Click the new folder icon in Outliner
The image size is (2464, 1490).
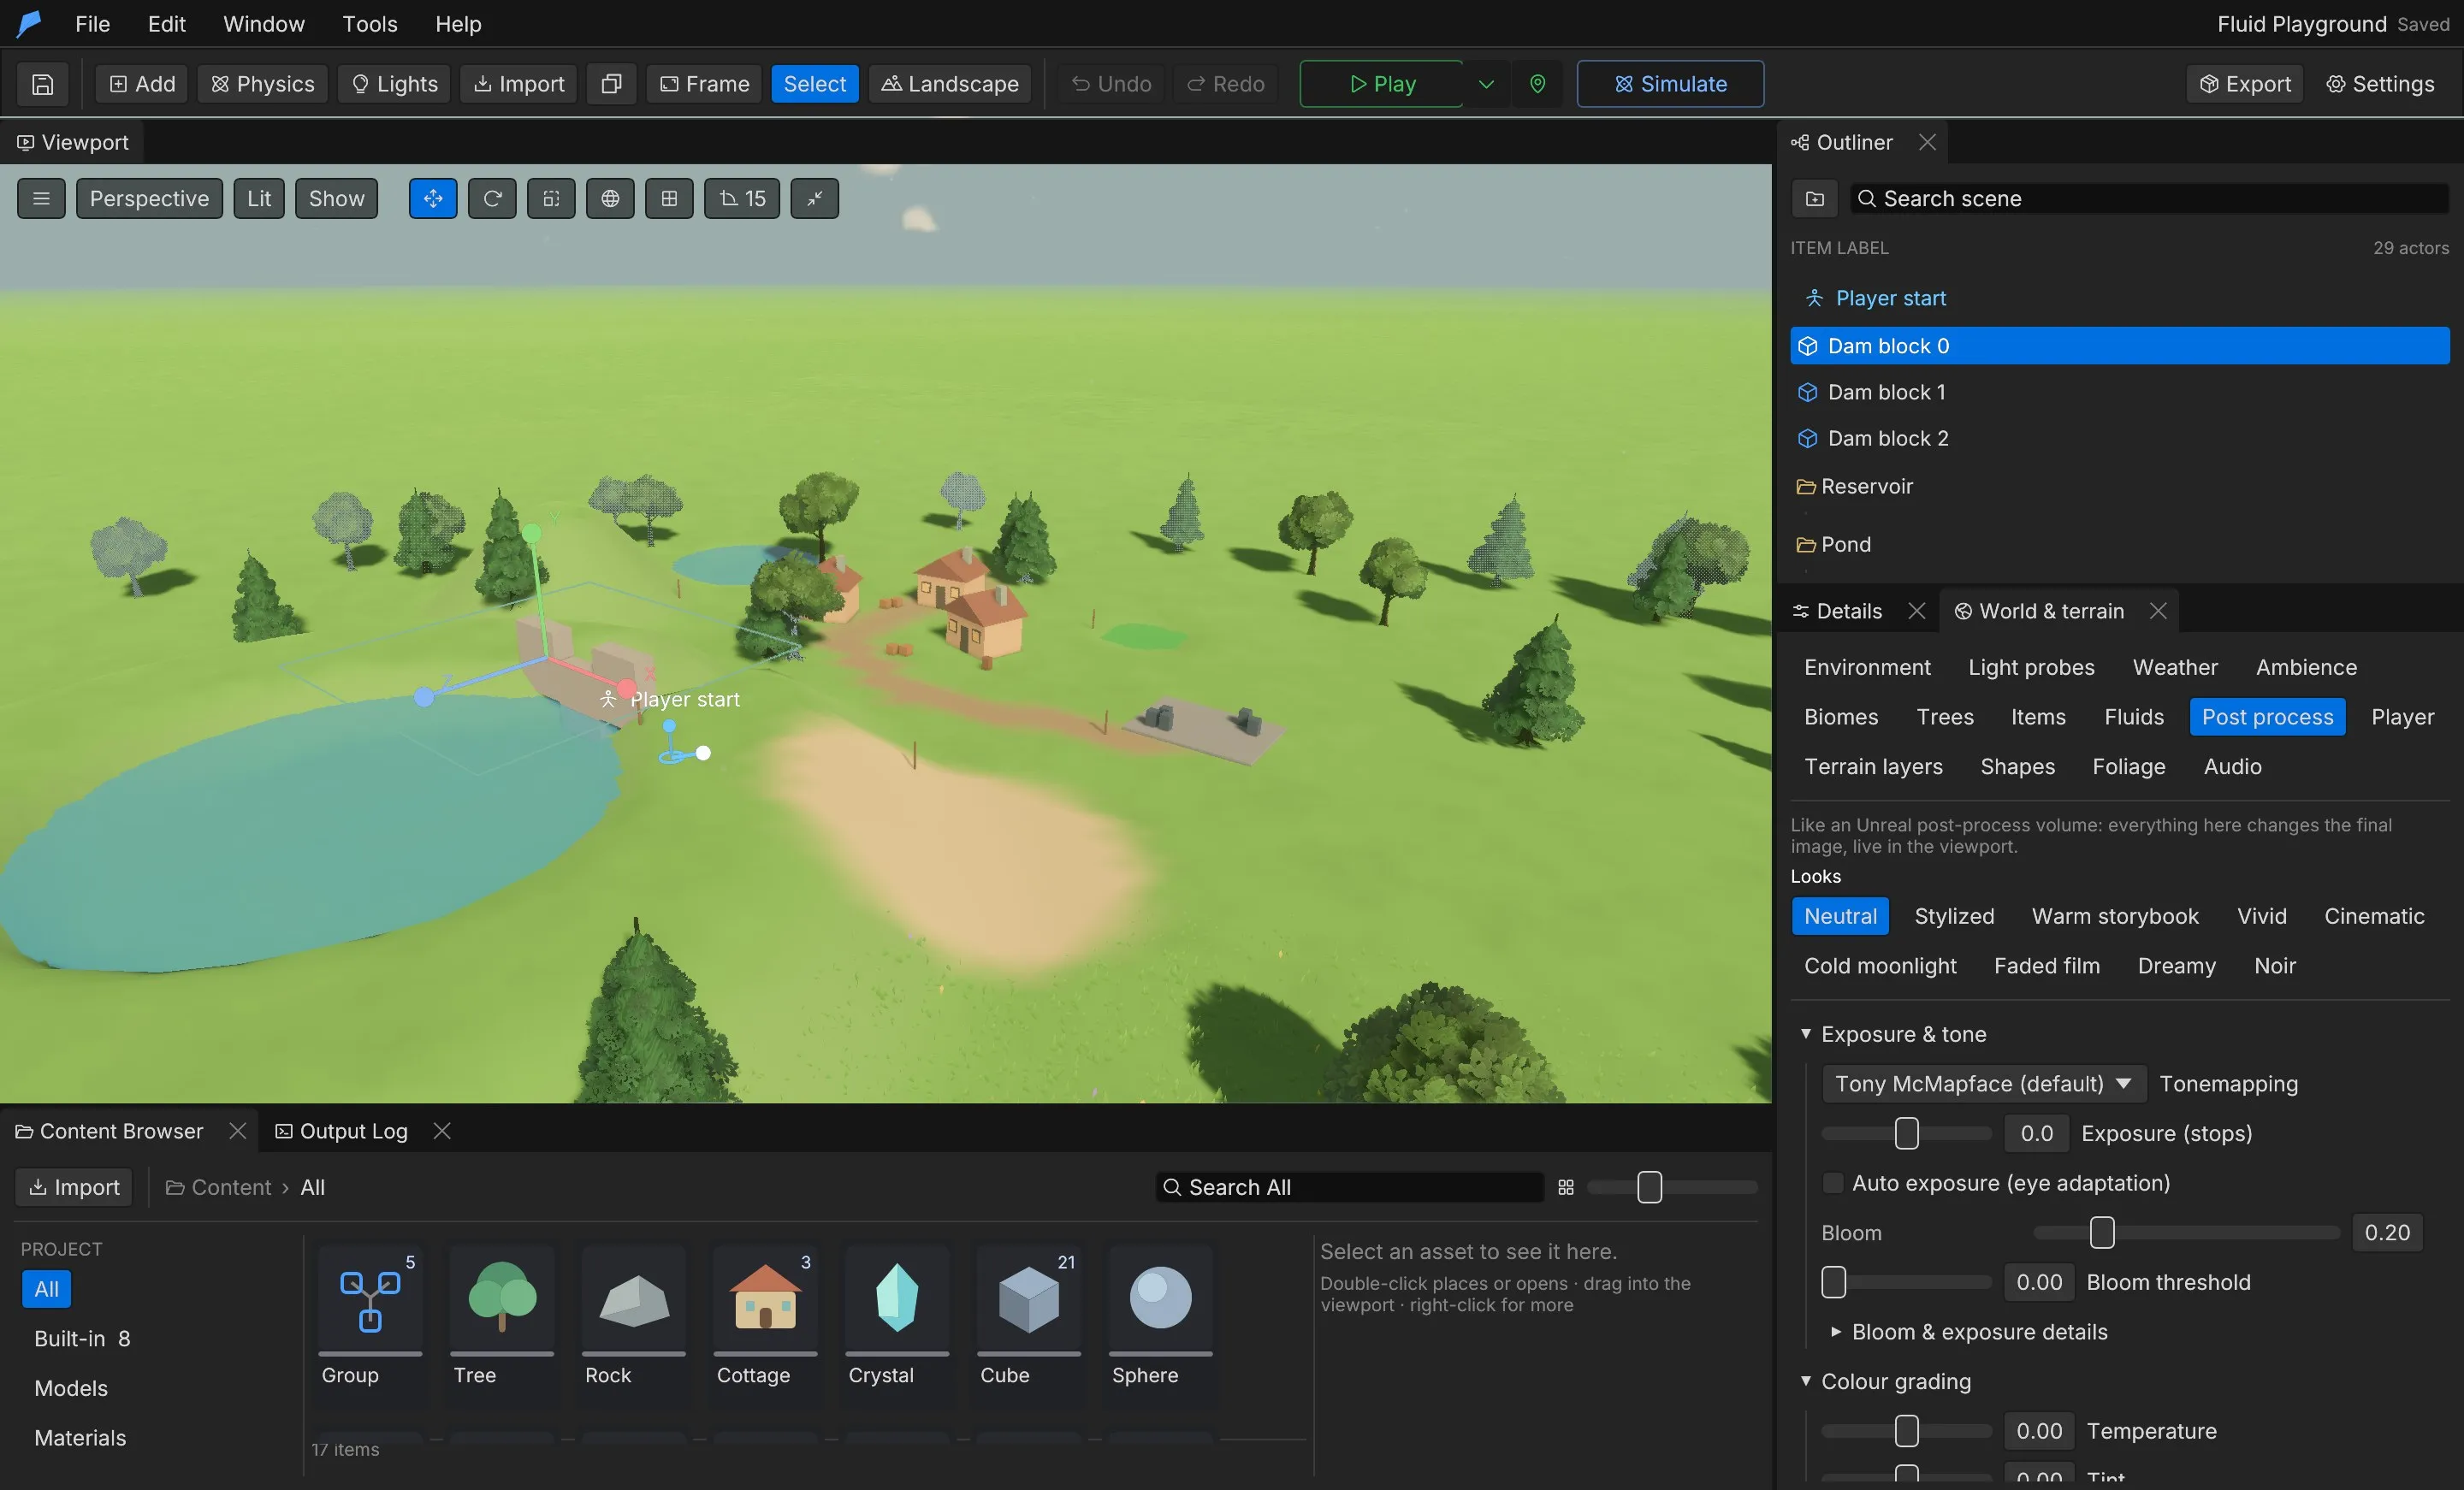point(1815,199)
